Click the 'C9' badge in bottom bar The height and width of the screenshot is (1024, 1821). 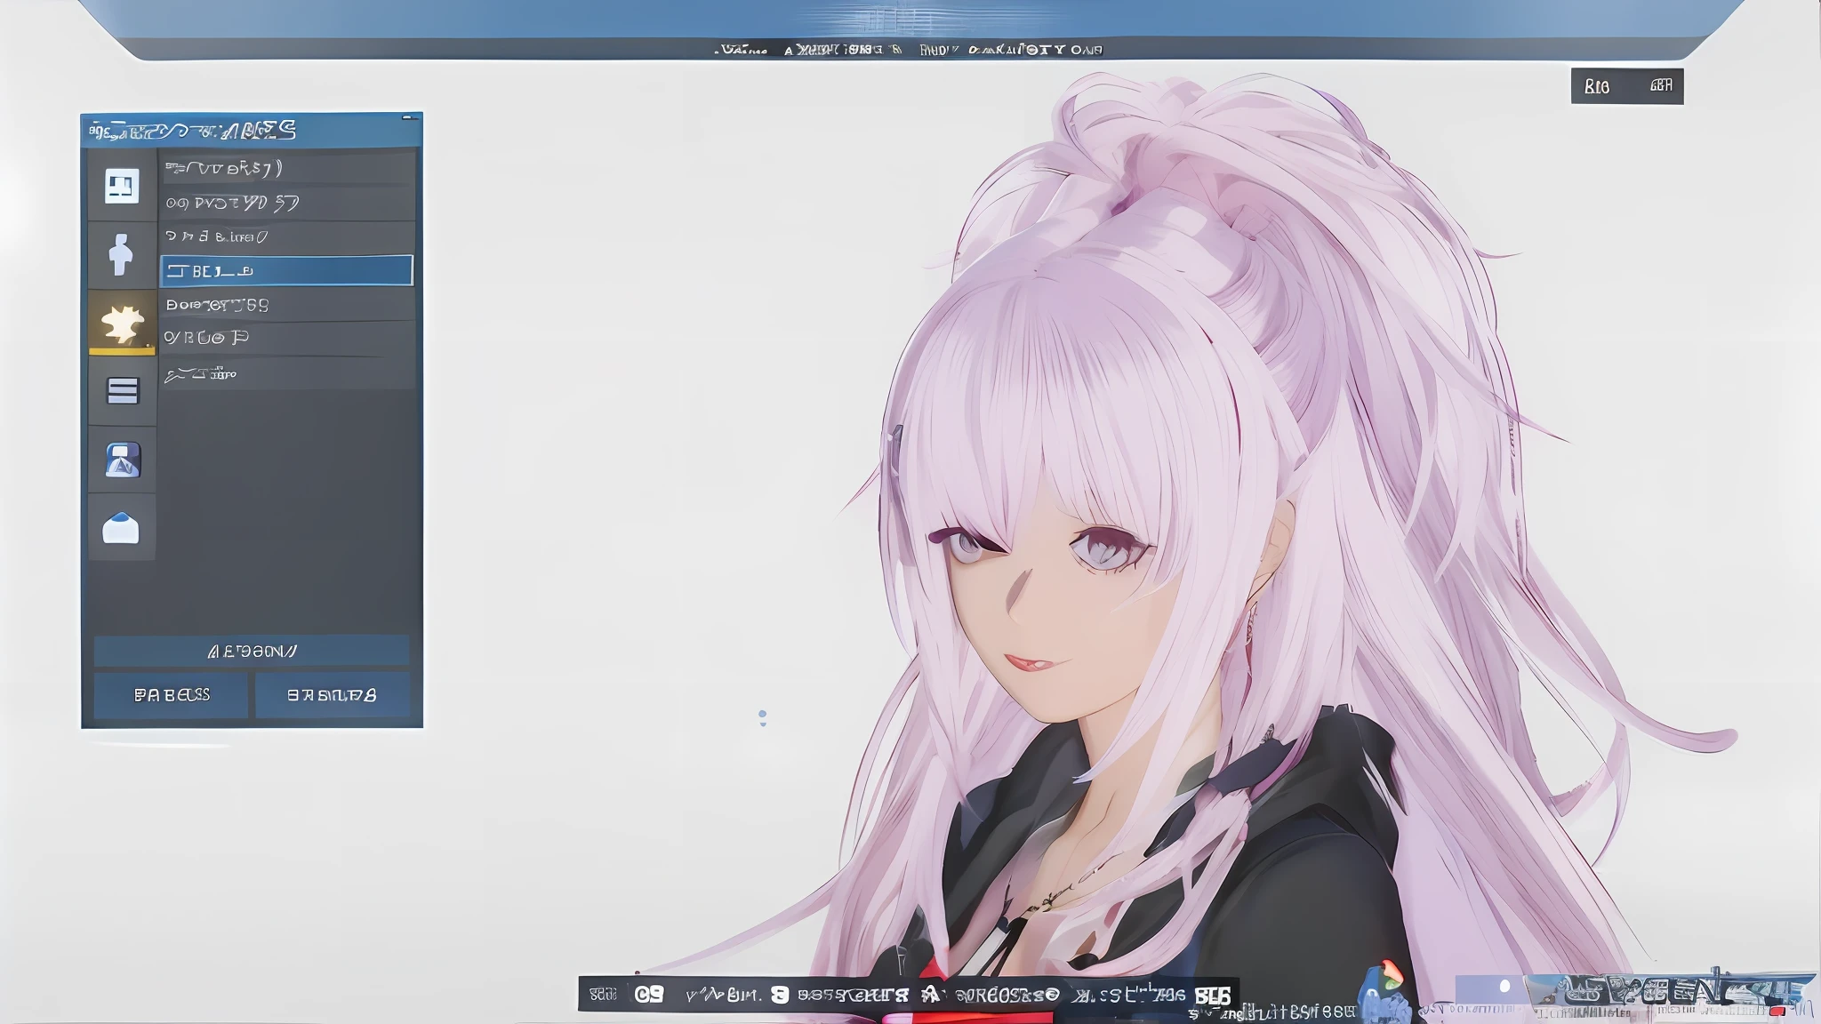(648, 995)
